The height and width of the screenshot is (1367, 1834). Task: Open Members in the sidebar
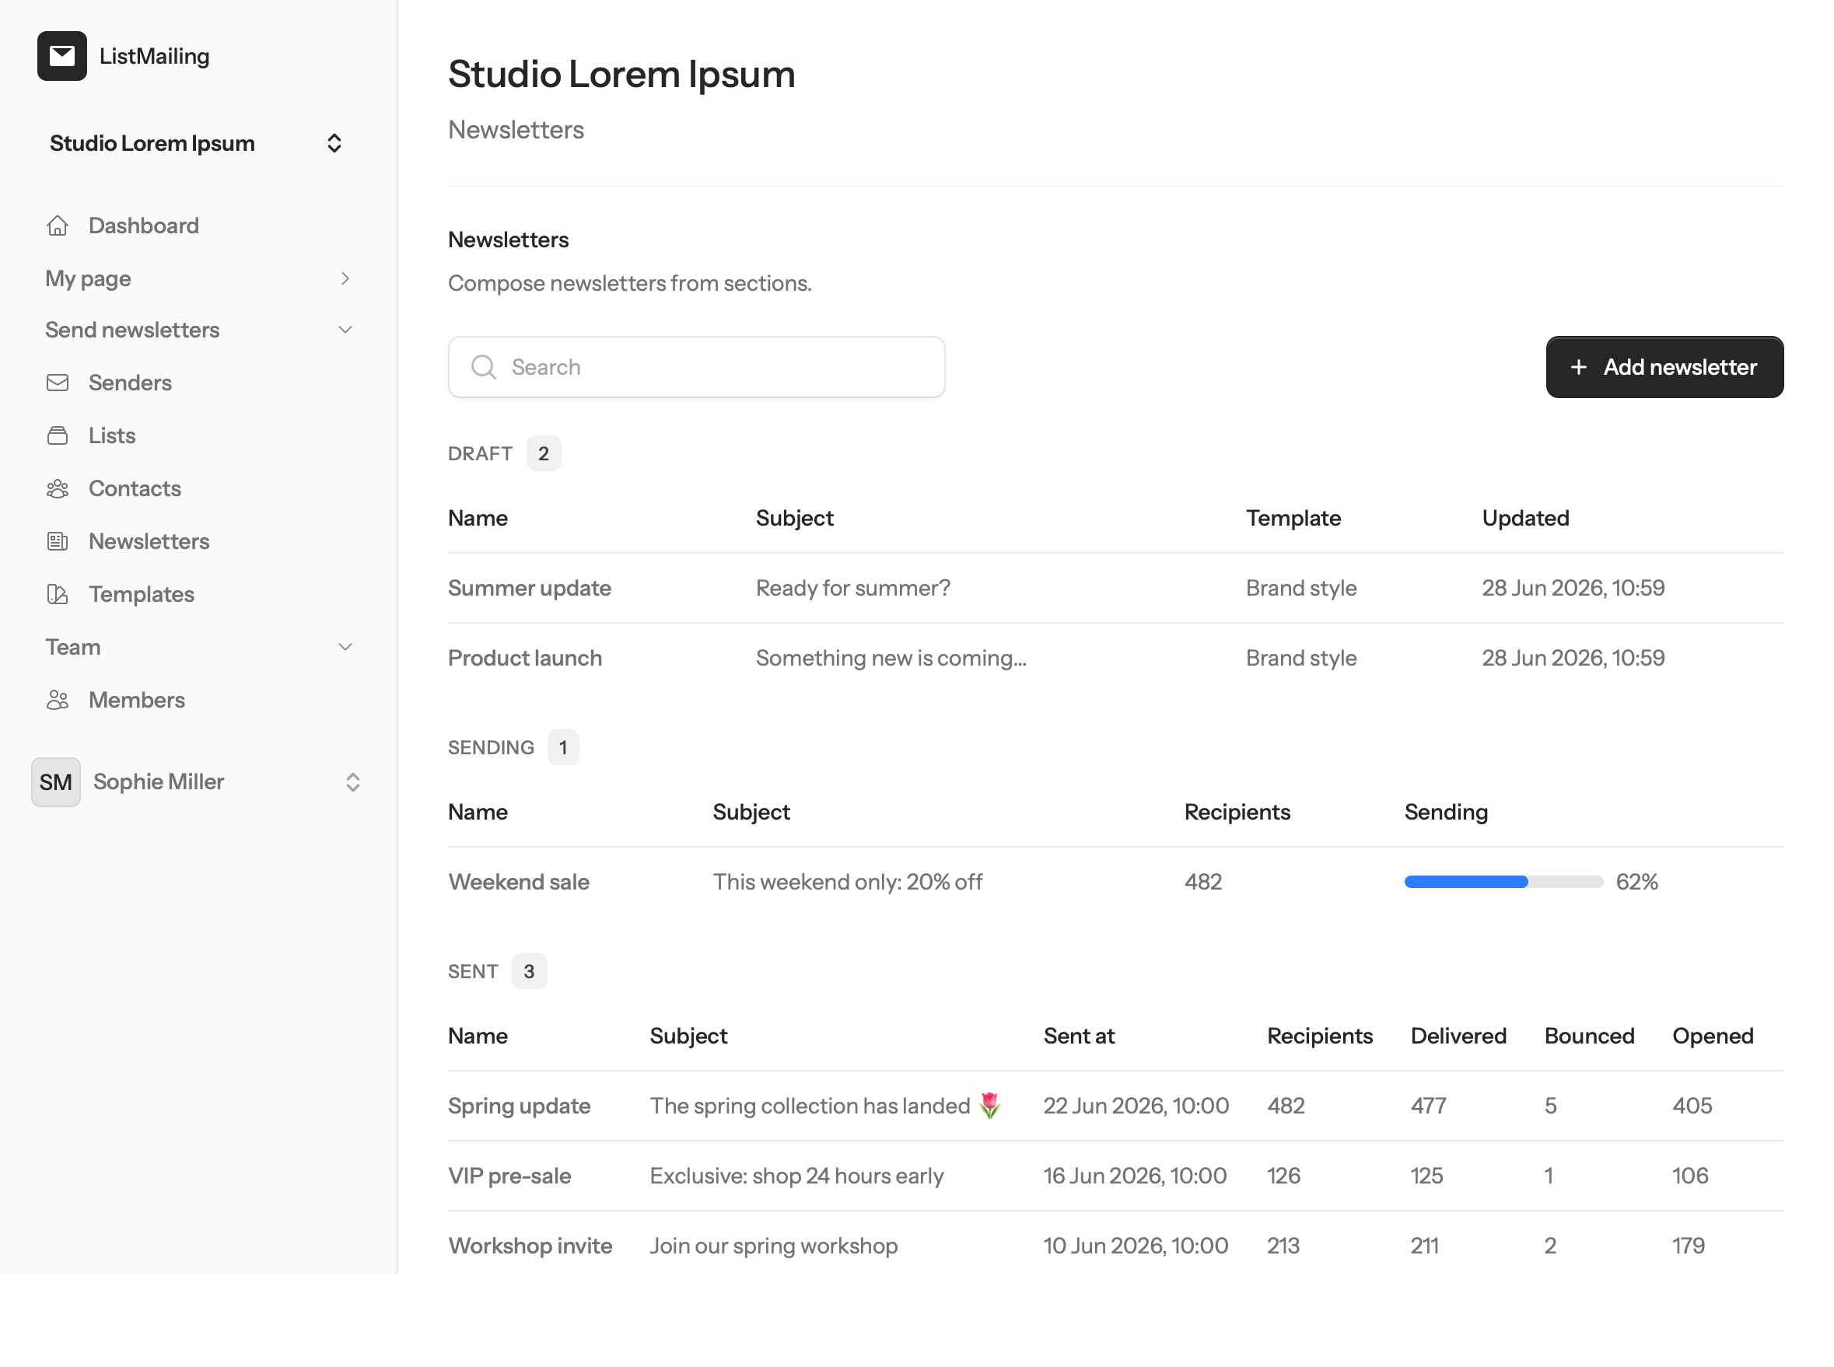pos(198,701)
